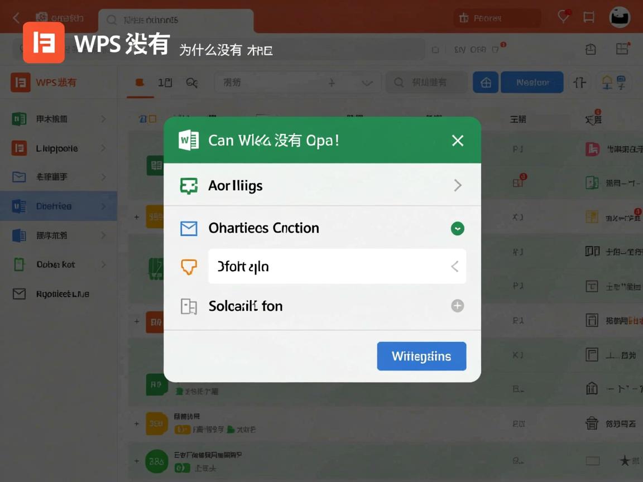Open the Word document icon beside 'Can Wk 没有 Opa'
The width and height of the screenshot is (643, 482).
[189, 140]
